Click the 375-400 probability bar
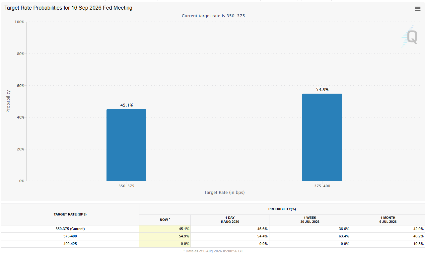425x254 pixels. (322, 137)
